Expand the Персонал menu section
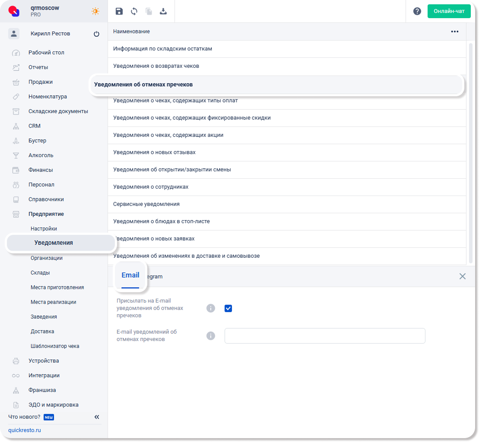Image resolution: width=479 pixels, height=442 pixels. point(41,185)
